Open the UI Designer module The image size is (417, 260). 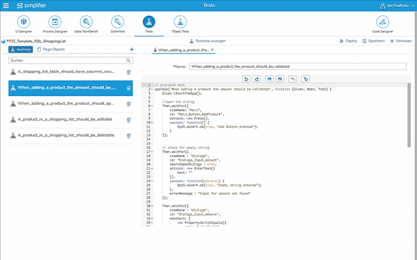click(x=24, y=25)
